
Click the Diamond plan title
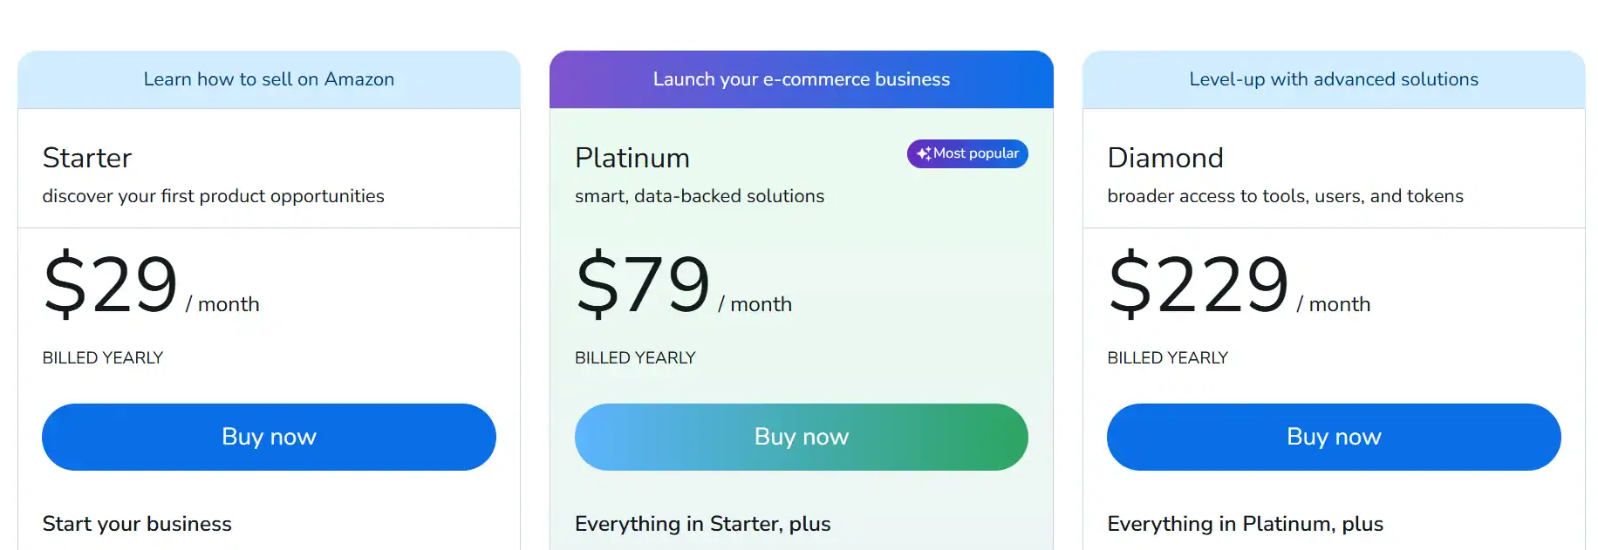click(1165, 158)
